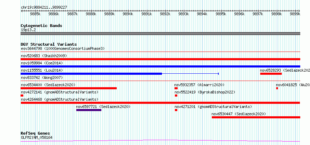Open the nsv6528293 Sedlazeck label
This screenshot has height=145, width=310.
tap(285, 70)
